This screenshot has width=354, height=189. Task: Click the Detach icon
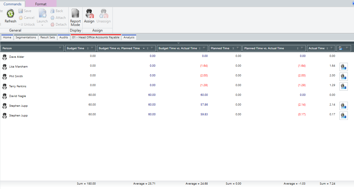click(x=52, y=24)
